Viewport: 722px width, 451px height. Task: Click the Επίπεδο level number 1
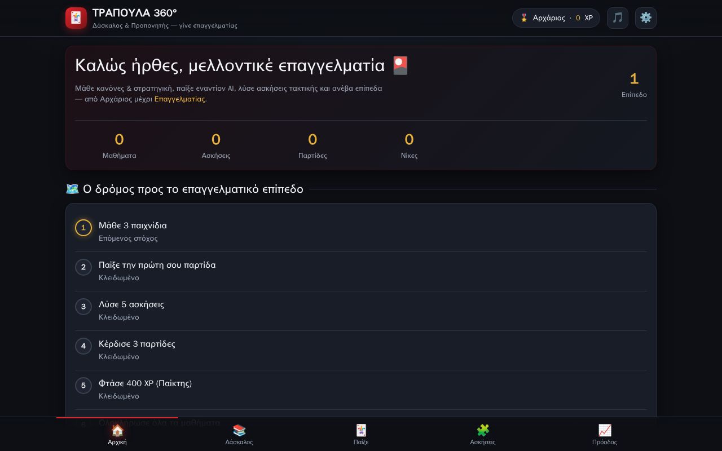click(634, 79)
